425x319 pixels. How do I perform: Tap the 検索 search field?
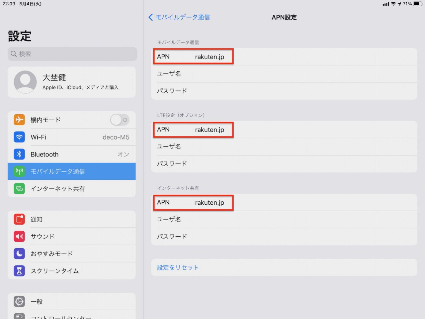pos(72,54)
